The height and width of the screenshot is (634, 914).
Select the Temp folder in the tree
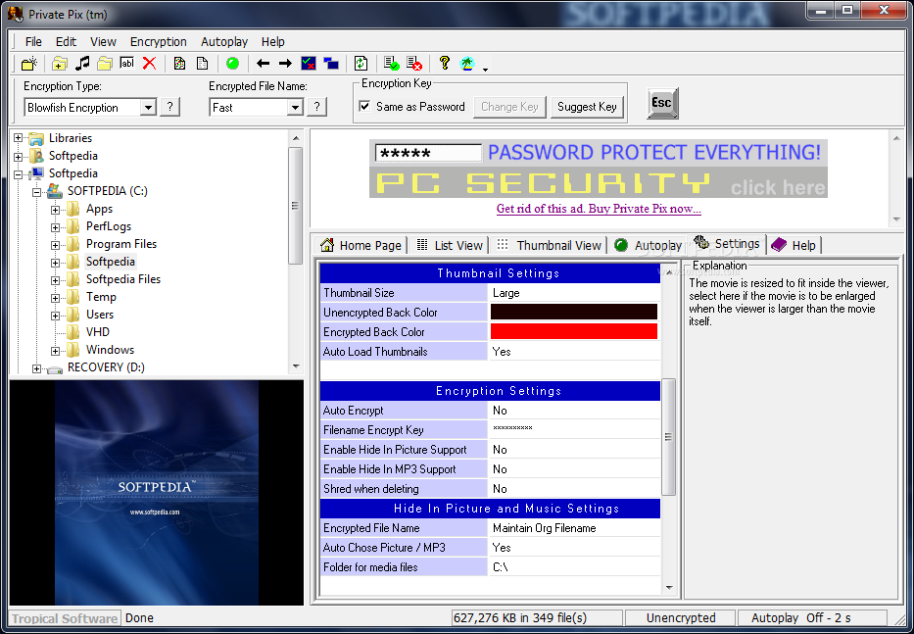point(101,297)
